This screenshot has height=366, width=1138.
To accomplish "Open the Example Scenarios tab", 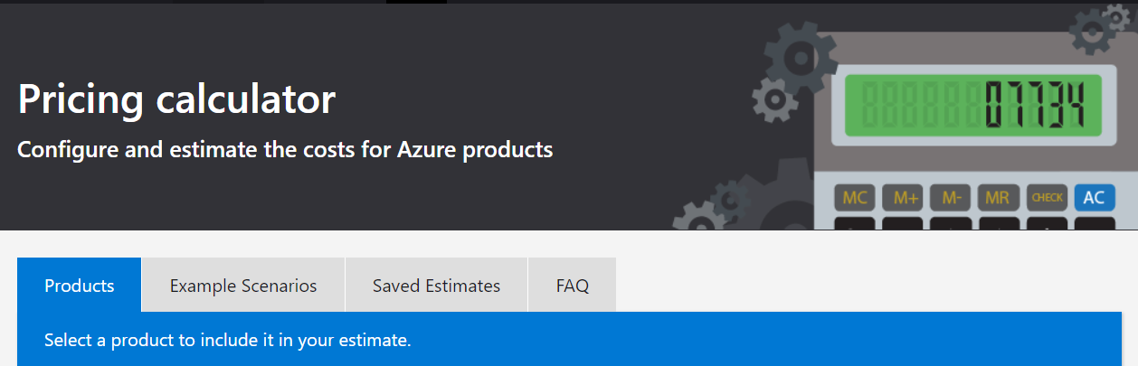I will point(243,286).
